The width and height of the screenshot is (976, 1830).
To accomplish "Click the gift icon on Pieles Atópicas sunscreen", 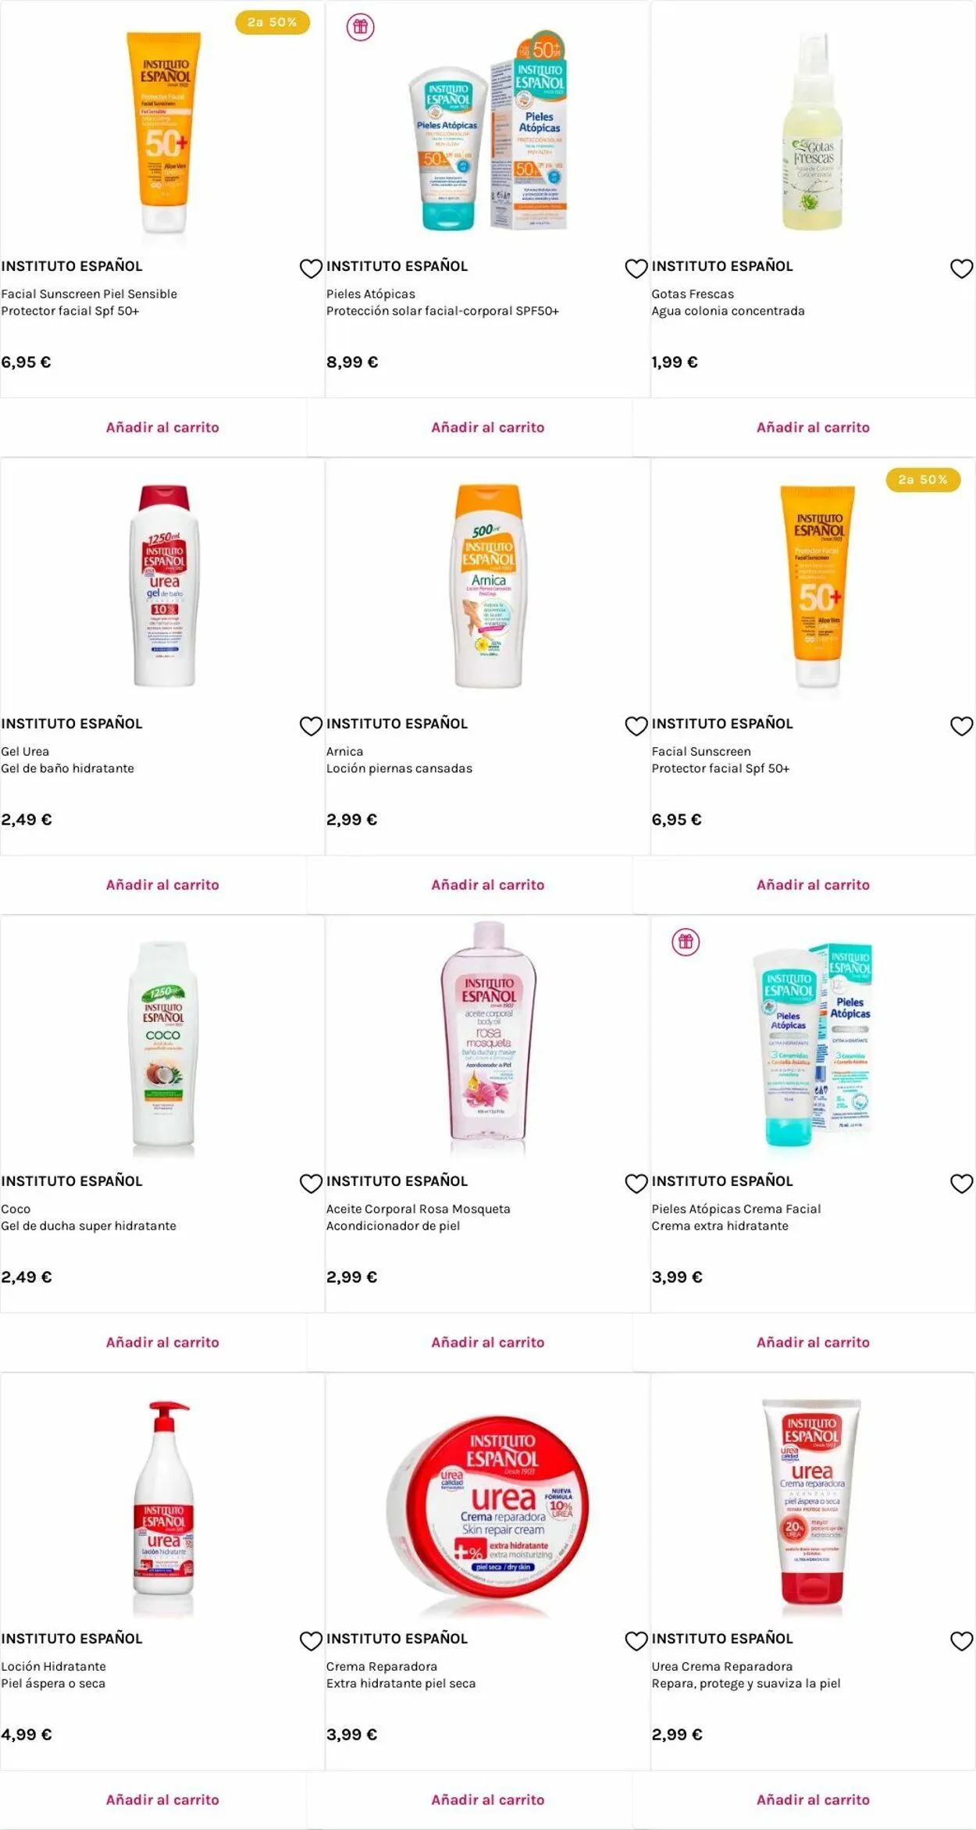I will [x=360, y=27].
